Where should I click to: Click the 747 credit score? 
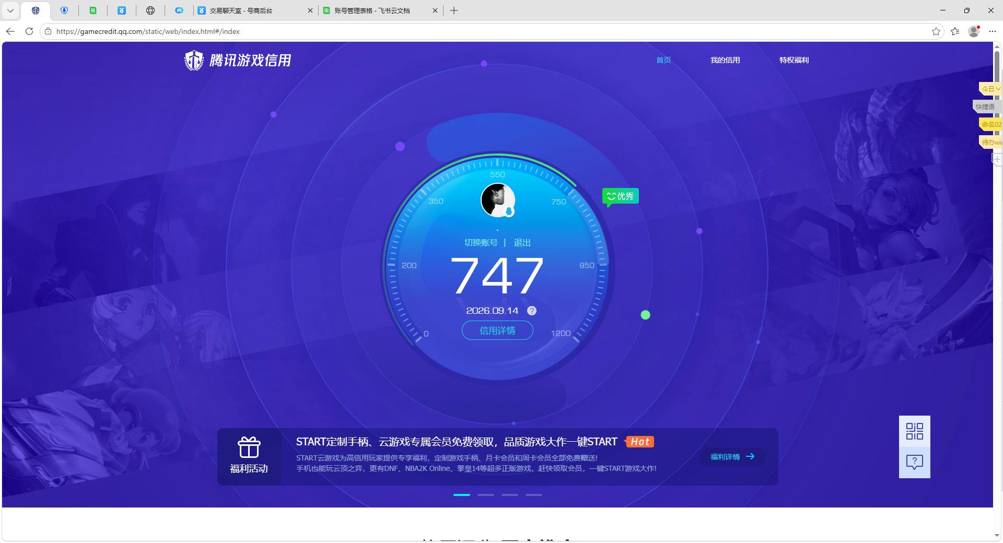[x=497, y=276]
